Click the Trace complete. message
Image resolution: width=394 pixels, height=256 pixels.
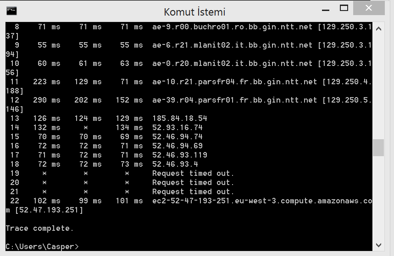point(39,229)
